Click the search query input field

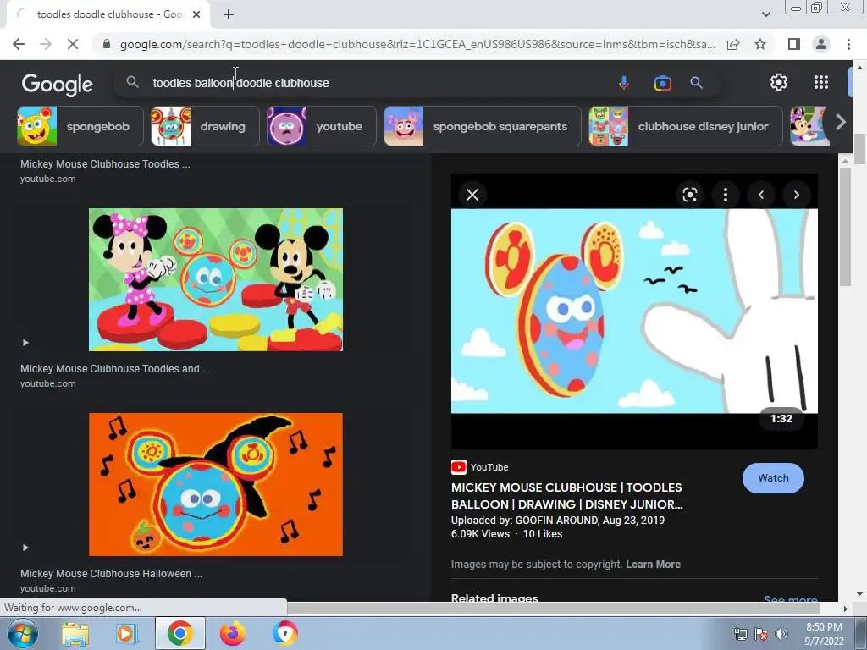point(376,83)
